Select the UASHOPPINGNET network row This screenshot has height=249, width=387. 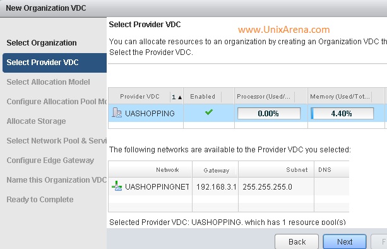coord(229,186)
